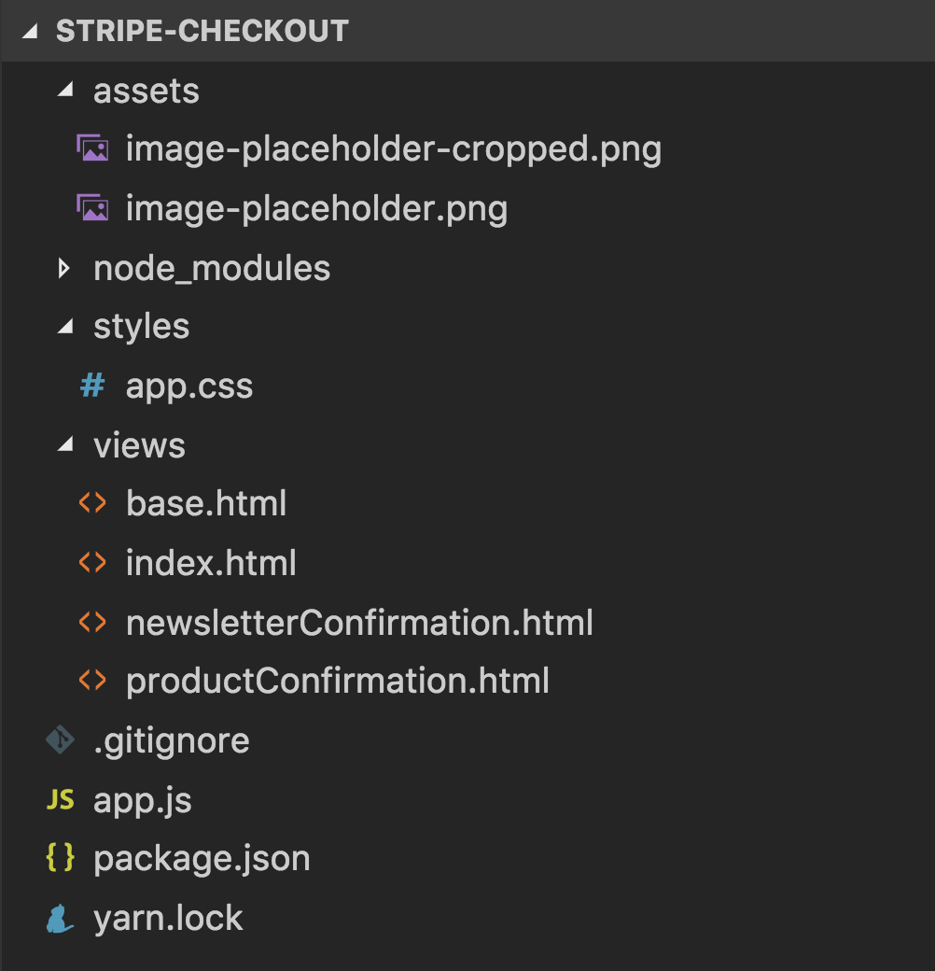Click the git icon next to .gitignore

(60, 739)
